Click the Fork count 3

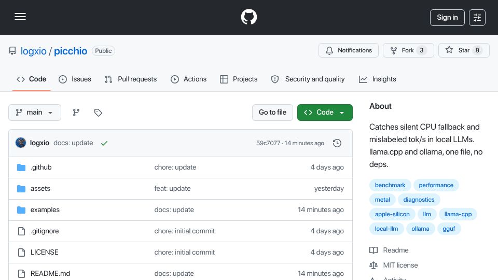[421, 50]
